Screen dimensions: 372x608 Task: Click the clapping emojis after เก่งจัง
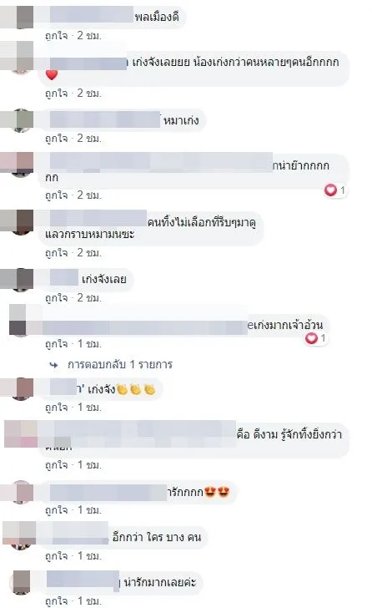[x=136, y=389]
